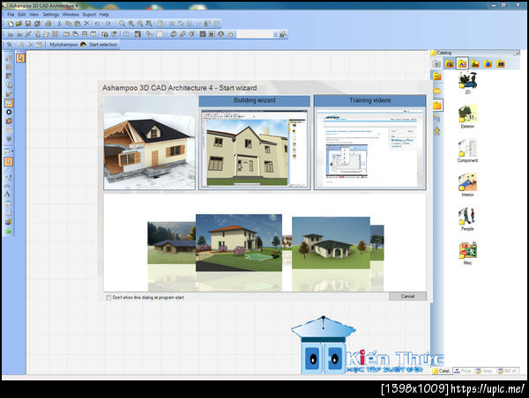
Task: Click Cancel in the Start wizard
Action: tap(407, 296)
